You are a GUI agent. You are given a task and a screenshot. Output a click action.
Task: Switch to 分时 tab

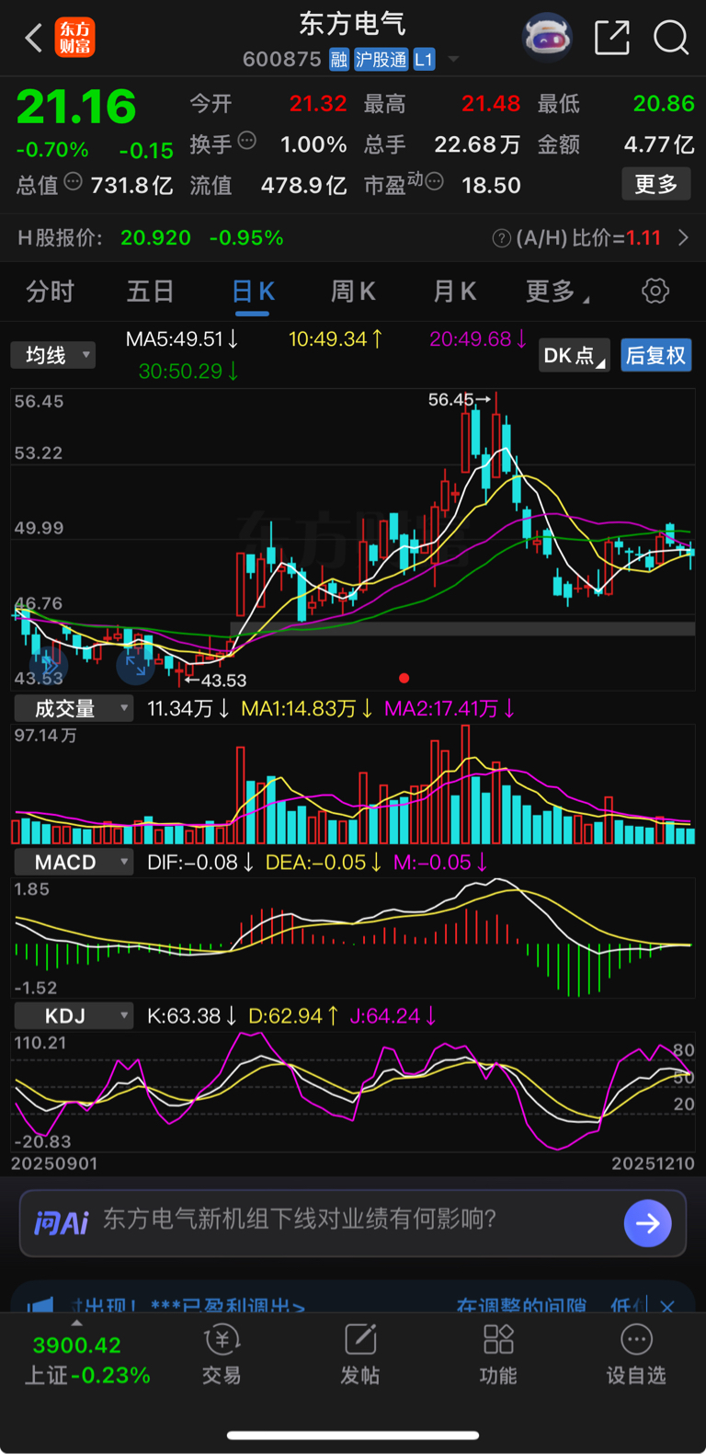[51, 292]
